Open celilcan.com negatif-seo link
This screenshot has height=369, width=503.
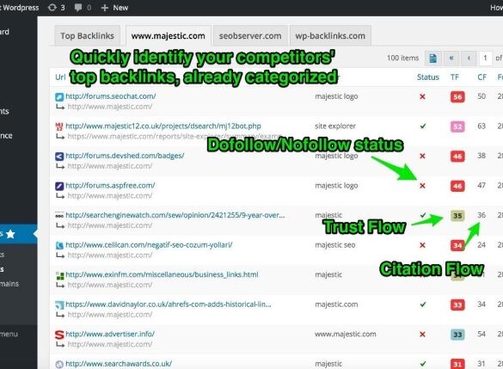(149, 245)
